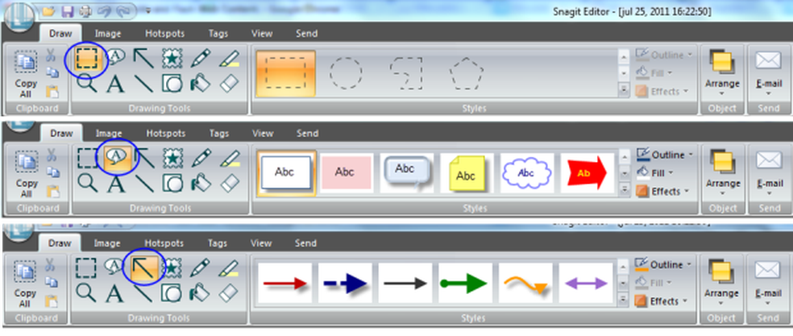Open Outline dropdown in callout-styles ribbon
The width and height of the screenshot is (793, 336).
[665, 155]
